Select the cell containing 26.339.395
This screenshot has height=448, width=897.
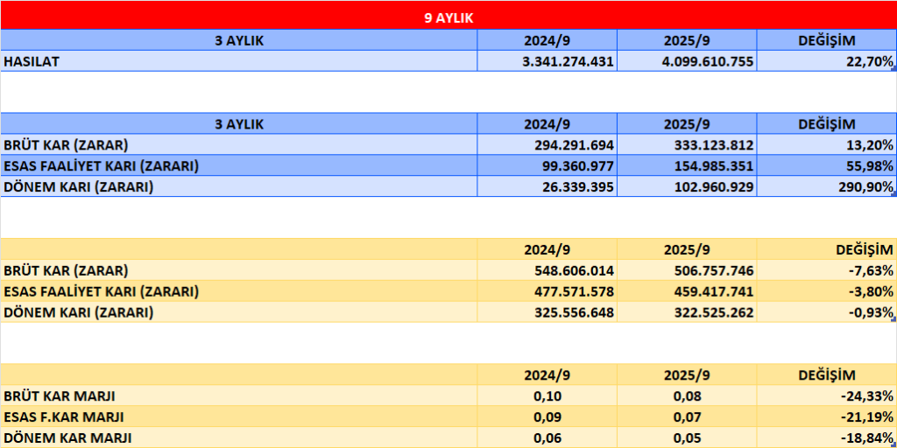pos(547,186)
